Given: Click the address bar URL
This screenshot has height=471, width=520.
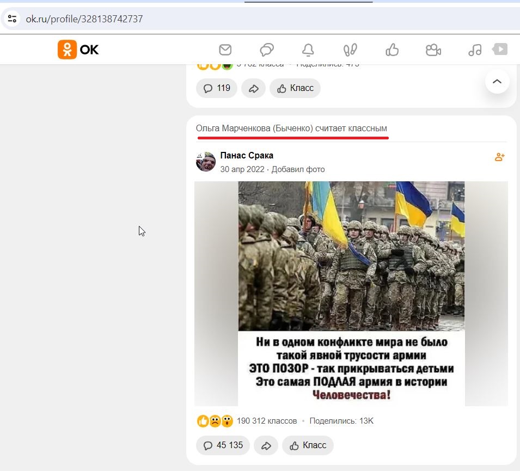Looking at the screenshot, I should tap(84, 19).
